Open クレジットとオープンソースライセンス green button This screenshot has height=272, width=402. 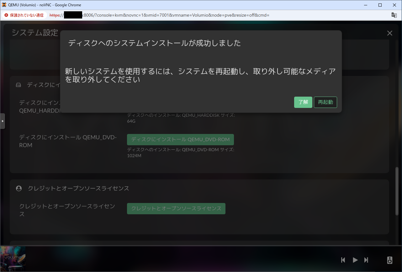[176, 208]
